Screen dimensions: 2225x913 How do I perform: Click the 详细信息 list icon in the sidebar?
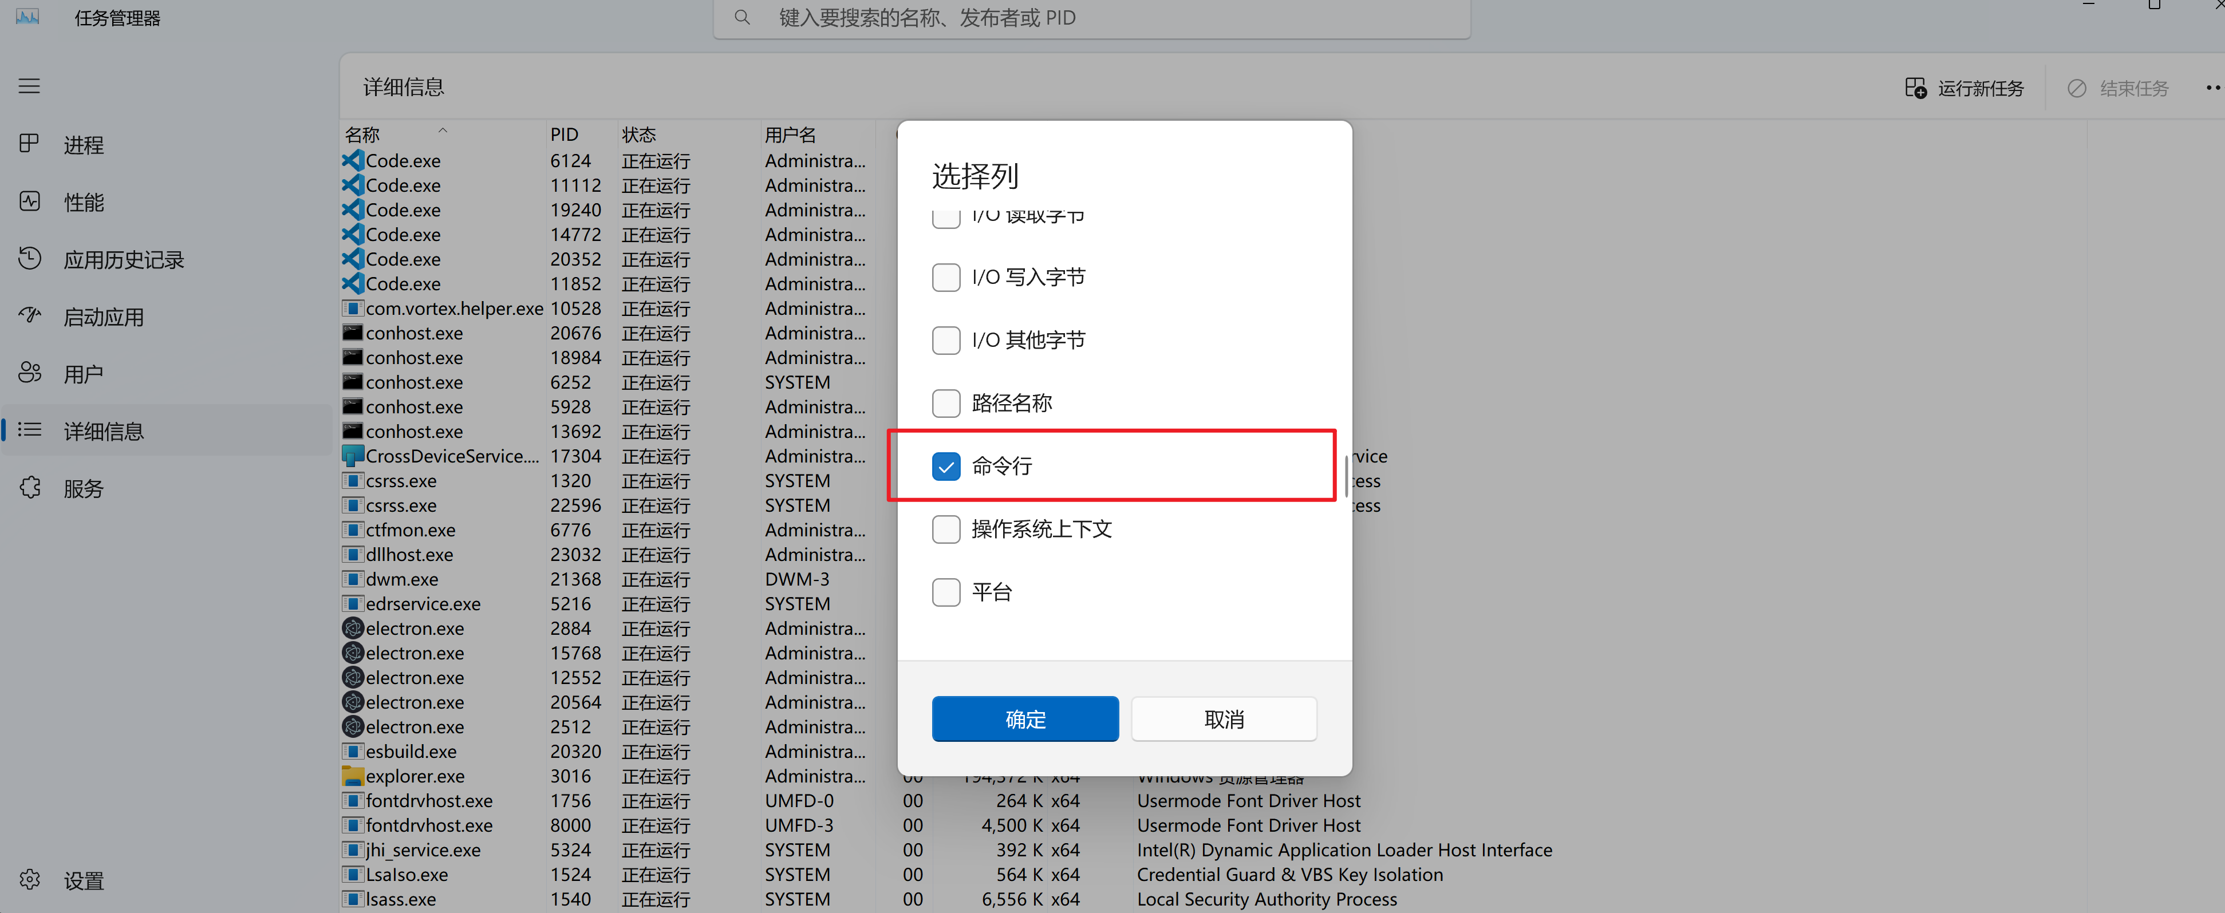29,429
